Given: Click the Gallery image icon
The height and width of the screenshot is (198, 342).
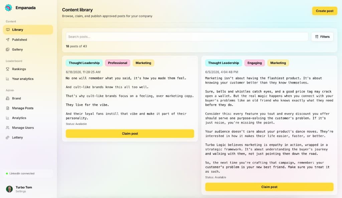Looking at the screenshot, I should click(x=8, y=49).
